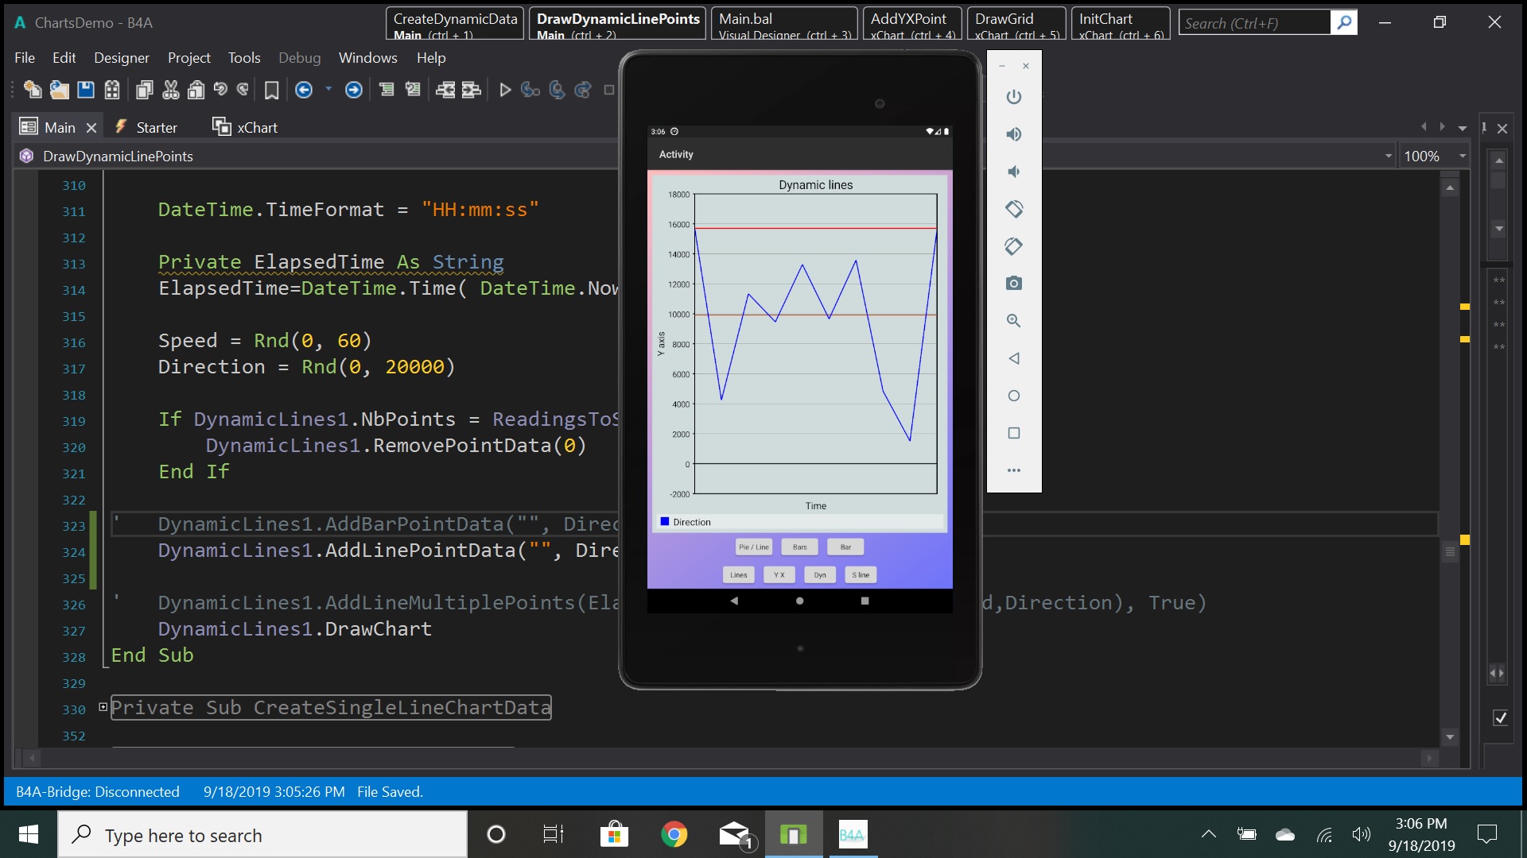Open the Edit menu
1527x858 pixels.
64,58
